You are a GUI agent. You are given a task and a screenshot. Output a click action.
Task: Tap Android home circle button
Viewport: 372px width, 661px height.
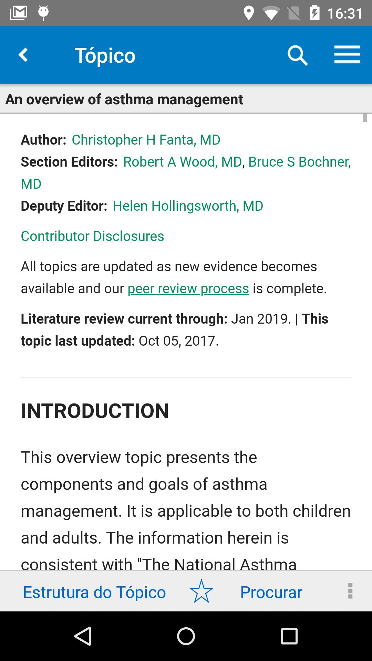tap(186, 636)
